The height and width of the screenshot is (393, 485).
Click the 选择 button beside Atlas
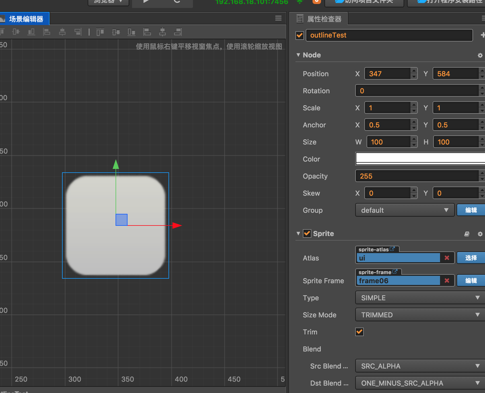point(471,258)
